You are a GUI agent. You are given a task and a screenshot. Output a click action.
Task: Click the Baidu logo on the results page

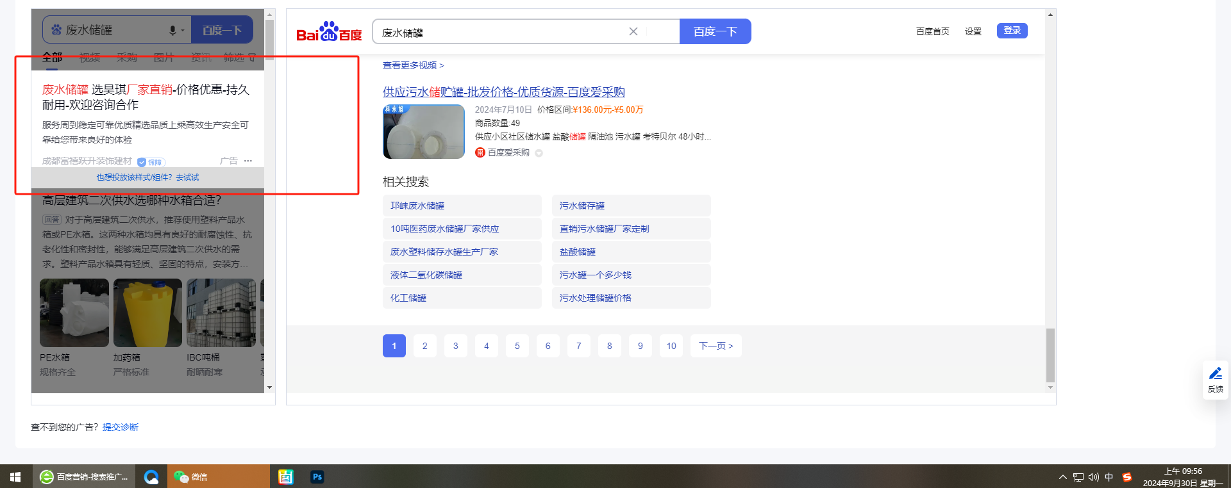[x=329, y=31]
